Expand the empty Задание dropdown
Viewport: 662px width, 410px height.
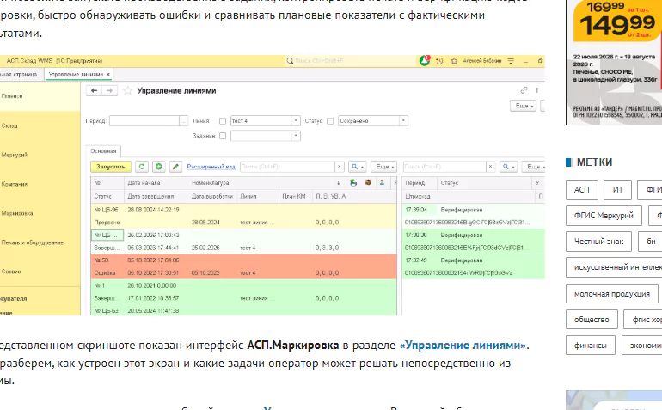point(296,136)
